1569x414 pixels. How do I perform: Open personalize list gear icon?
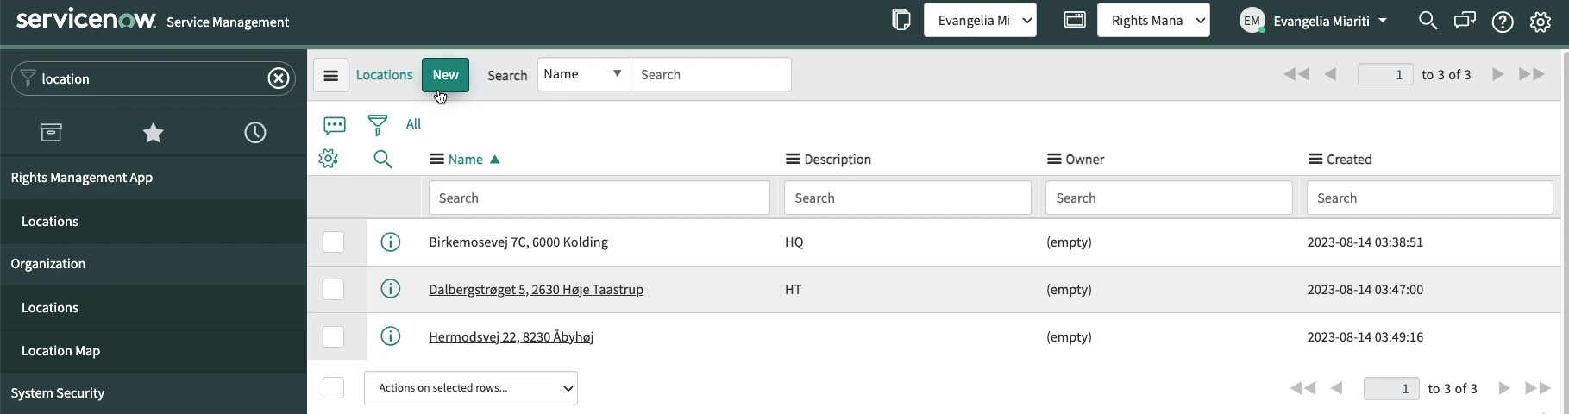[x=328, y=159]
